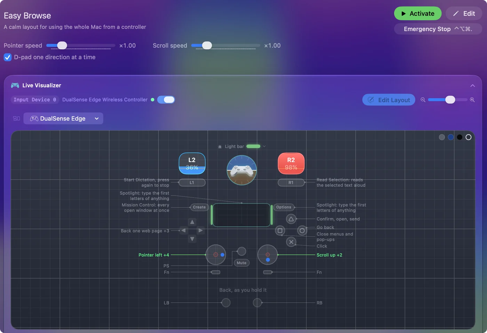
Task: Select the black background color swatch
Action: (460, 137)
